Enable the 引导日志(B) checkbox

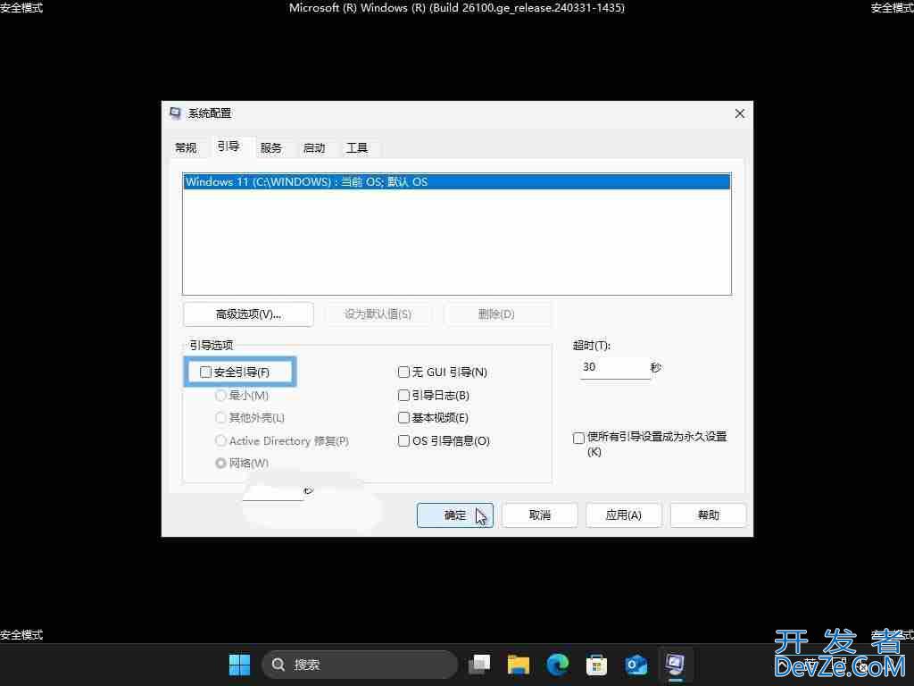pyautogui.click(x=403, y=396)
